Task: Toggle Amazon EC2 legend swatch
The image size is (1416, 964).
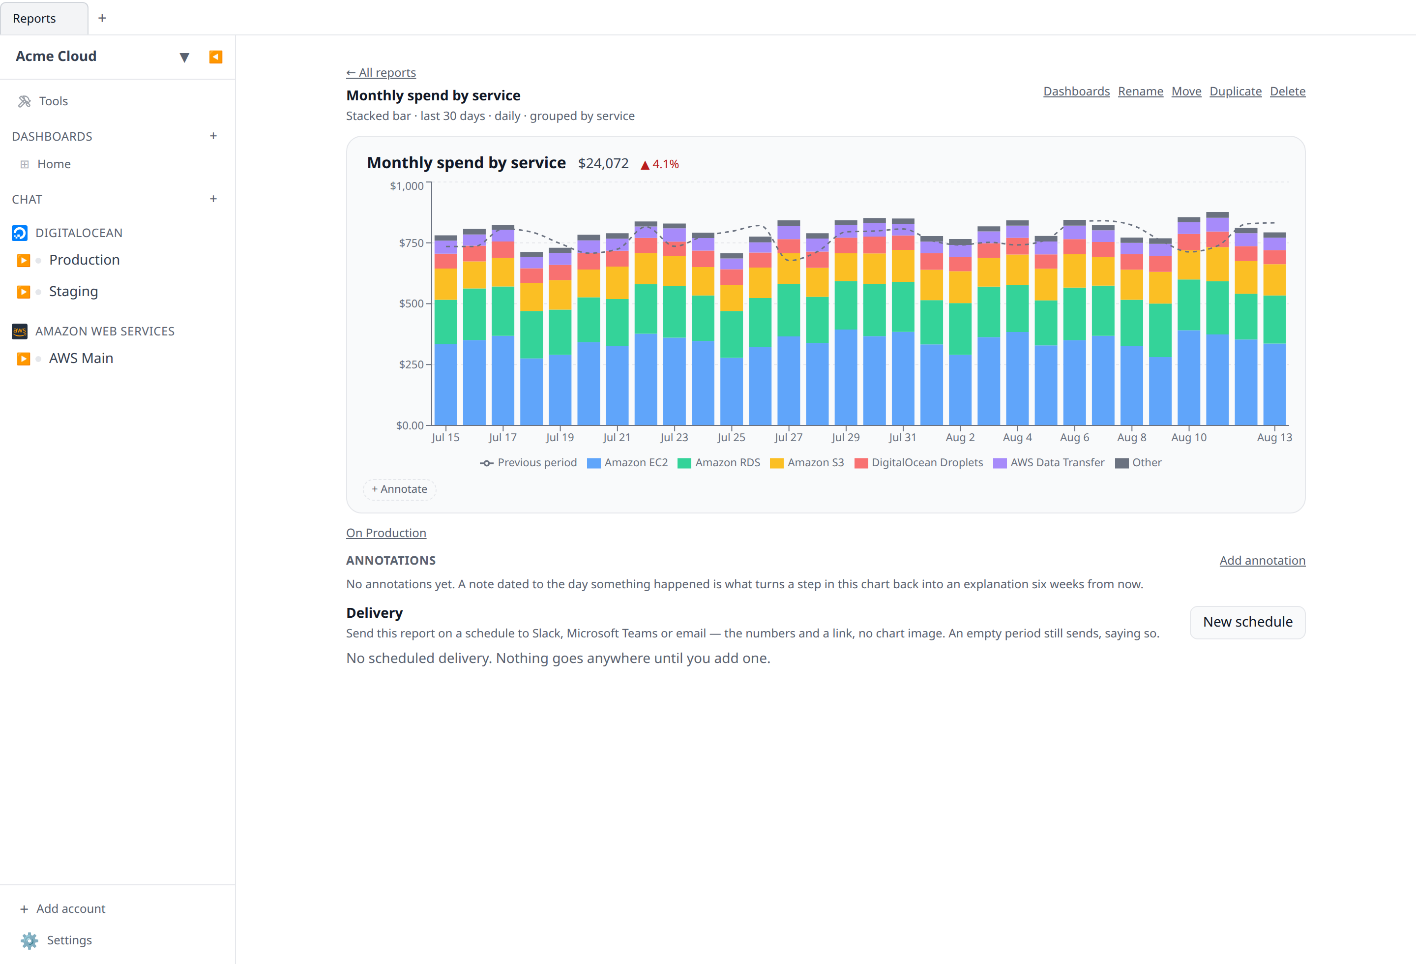Action: [593, 463]
